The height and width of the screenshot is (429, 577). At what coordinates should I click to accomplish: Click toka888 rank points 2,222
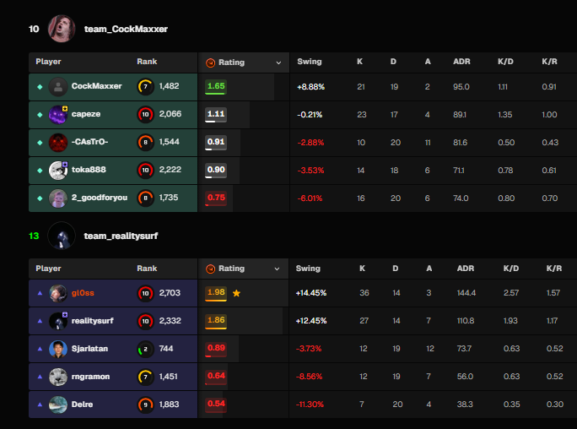pyautogui.click(x=170, y=170)
